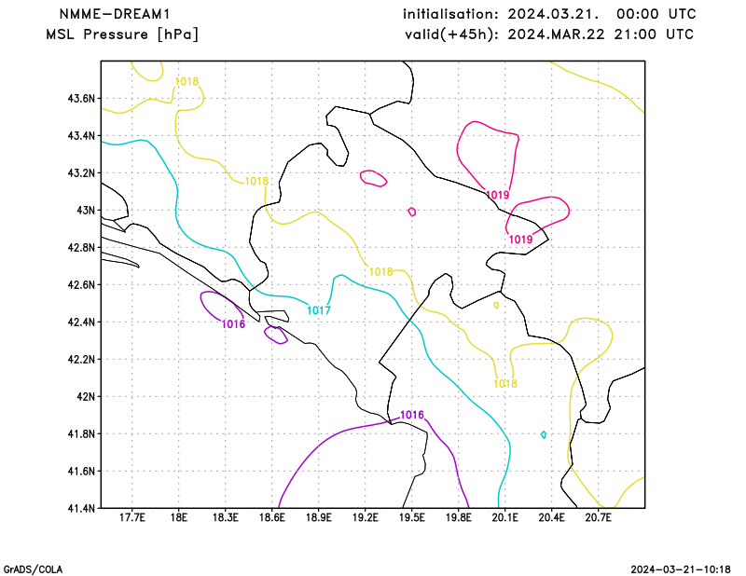Click the 20.7E longitude label

coord(599,517)
